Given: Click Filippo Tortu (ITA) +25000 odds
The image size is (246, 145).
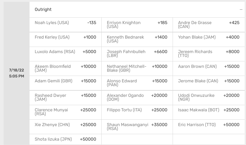Looking at the screenshot, I should click(x=137, y=112).
